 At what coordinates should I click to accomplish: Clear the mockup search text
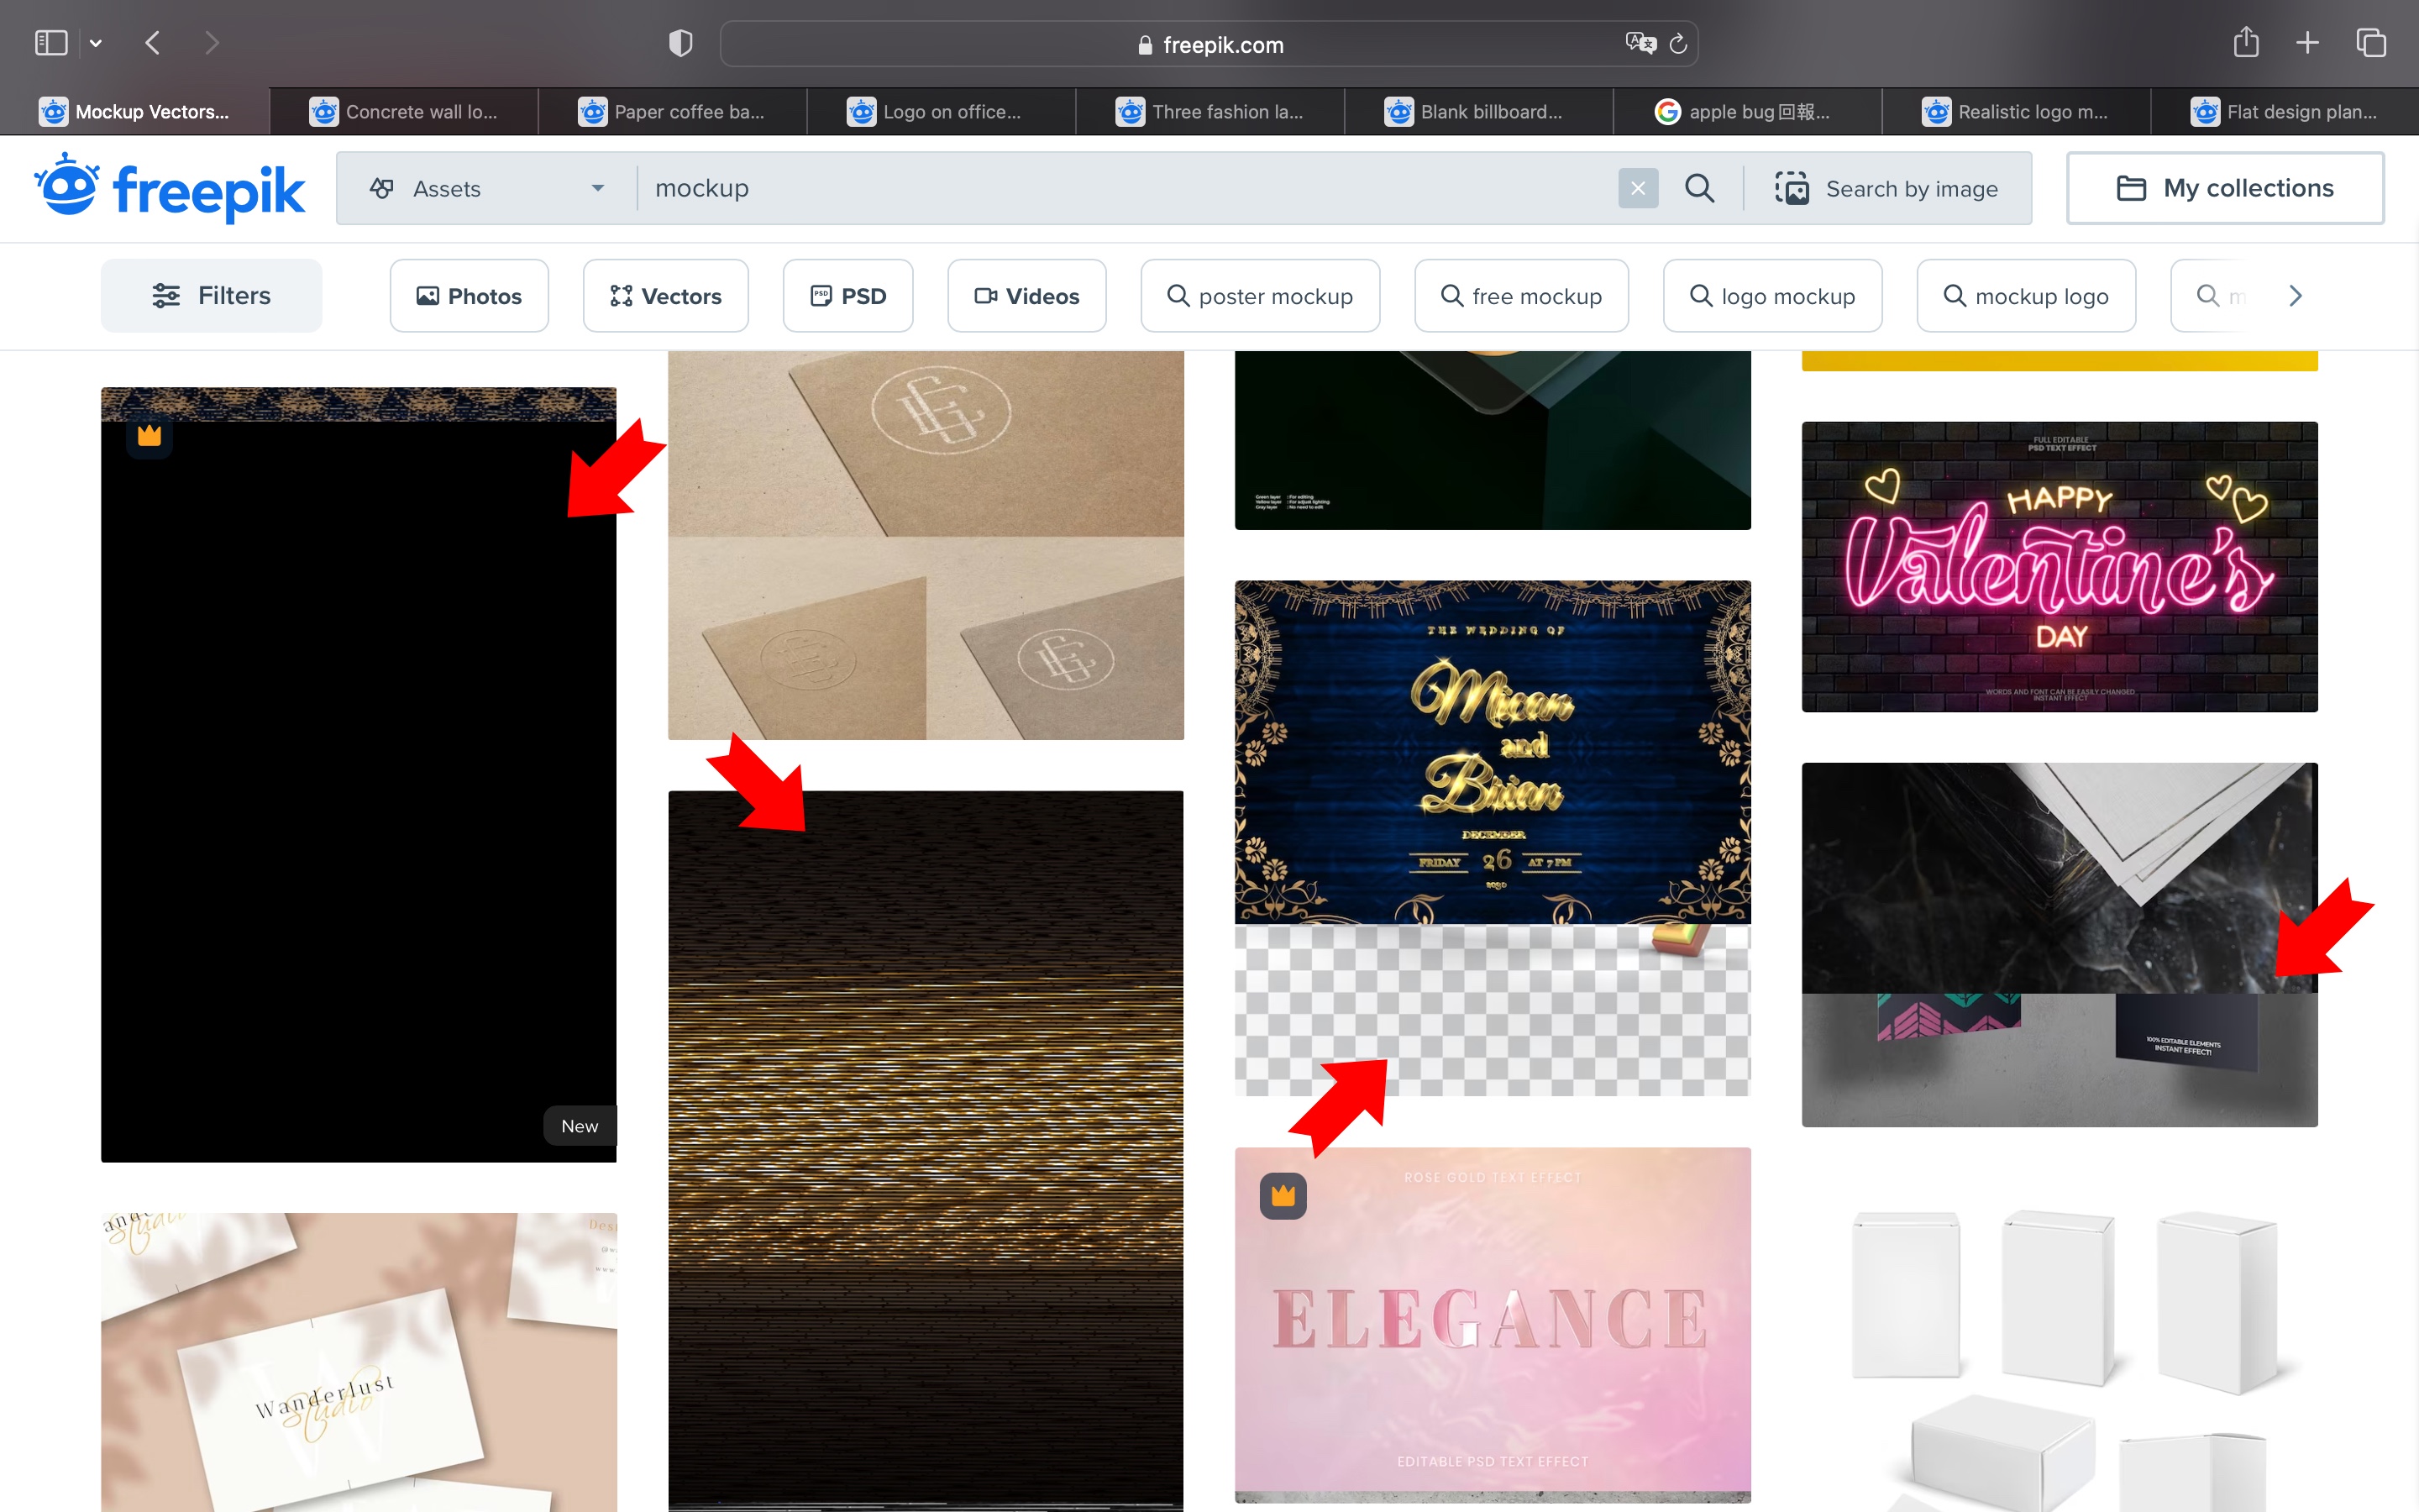1637,188
